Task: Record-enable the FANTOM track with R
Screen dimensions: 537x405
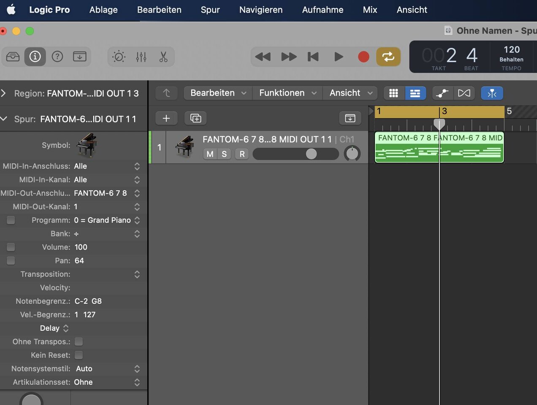Action: coord(242,154)
